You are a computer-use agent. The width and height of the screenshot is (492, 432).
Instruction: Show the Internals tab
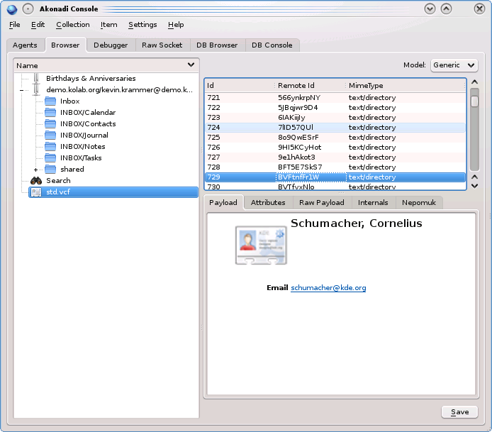click(x=373, y=203)
